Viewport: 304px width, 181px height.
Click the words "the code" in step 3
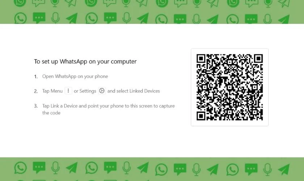51,113
